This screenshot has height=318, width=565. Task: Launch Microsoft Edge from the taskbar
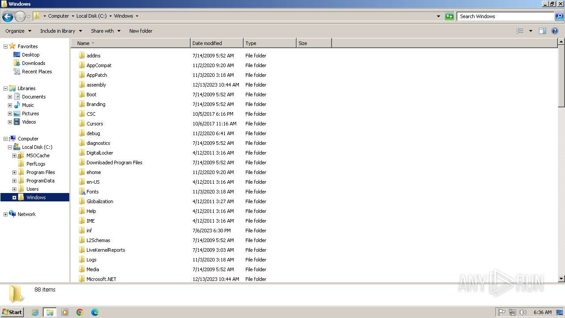coord(95,312)
